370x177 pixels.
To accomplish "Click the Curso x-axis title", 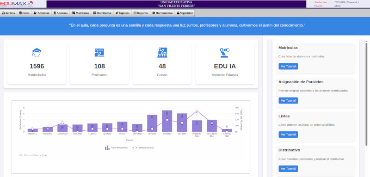I will (130, 140).
